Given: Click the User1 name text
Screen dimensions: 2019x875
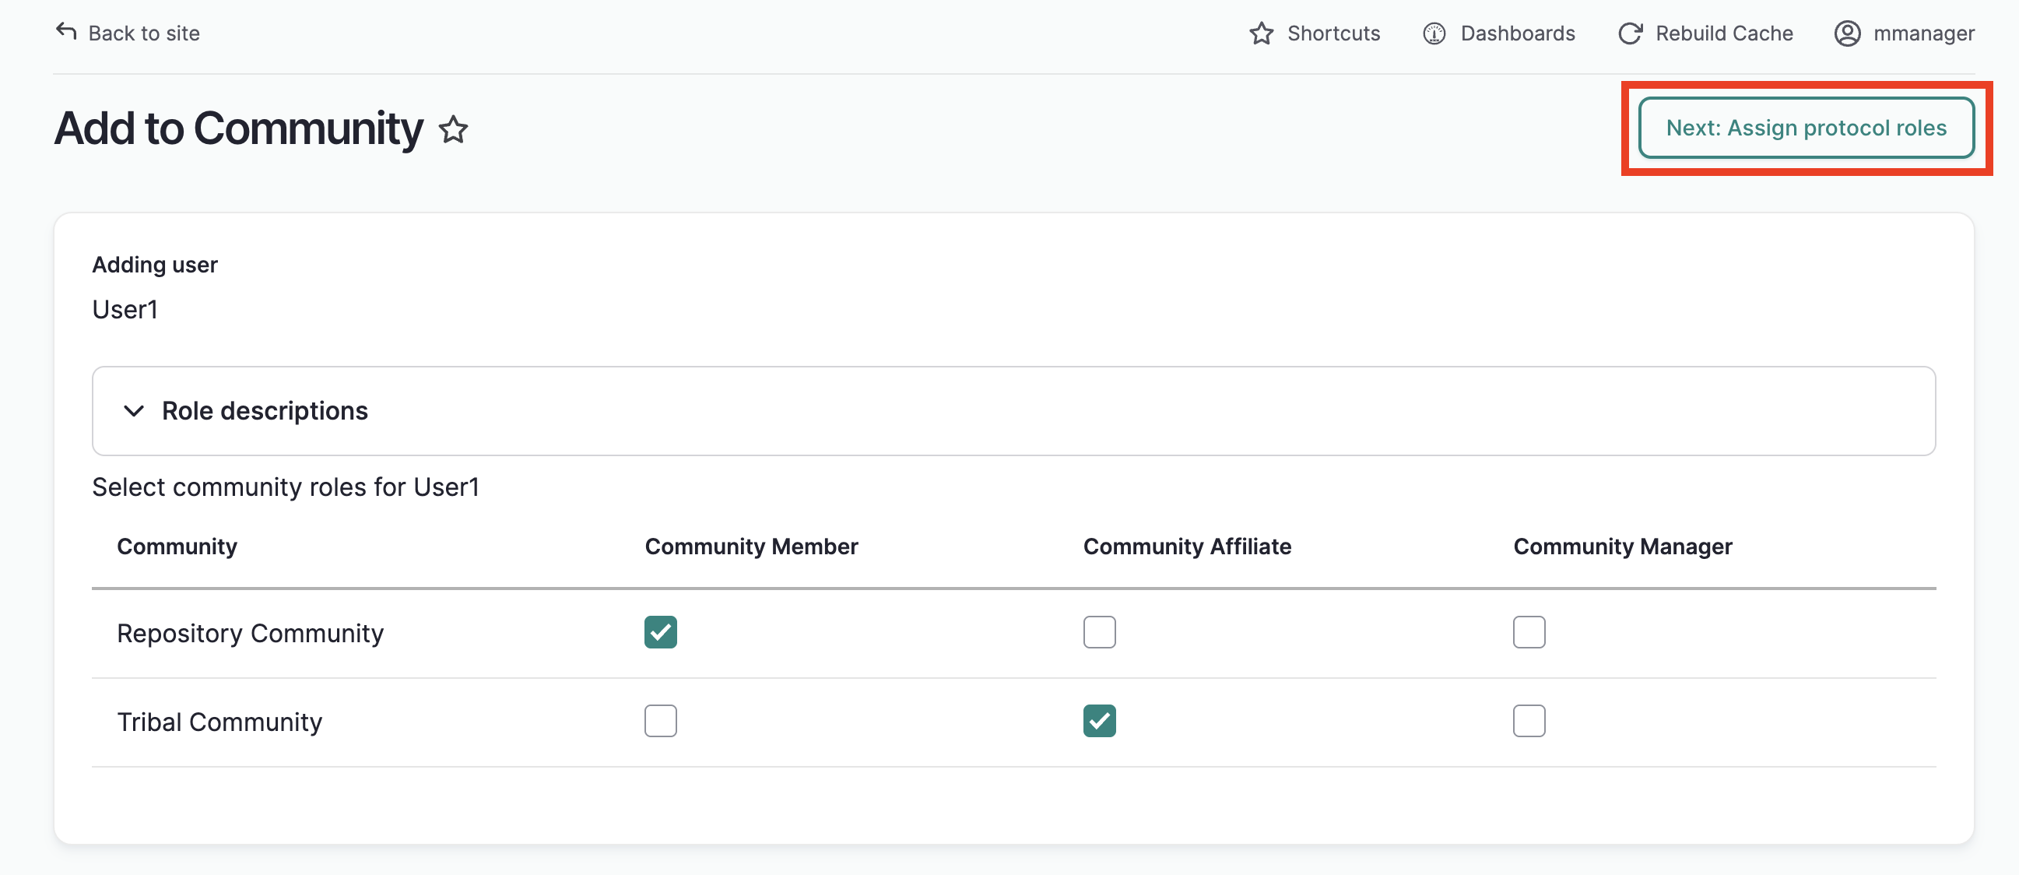Looking at the screenshot, I should [x=125, y=310].
